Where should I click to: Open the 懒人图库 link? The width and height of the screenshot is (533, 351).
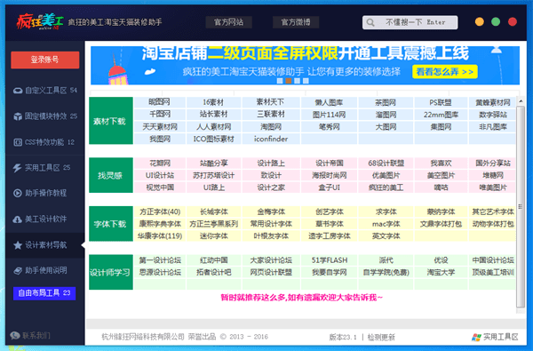tap(329, 102)
